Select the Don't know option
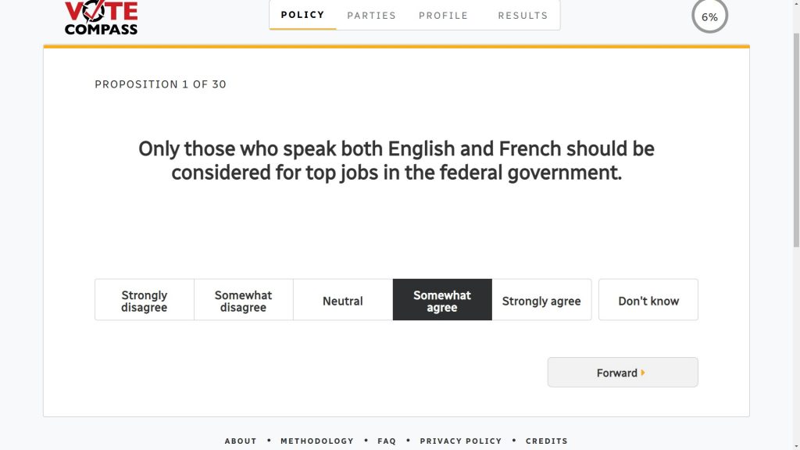This screenshot has width=800, height=450. [x=648, y=301]
